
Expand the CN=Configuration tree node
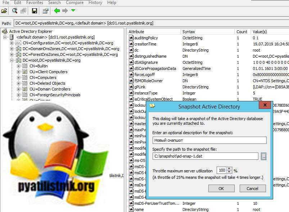[12, 43]
